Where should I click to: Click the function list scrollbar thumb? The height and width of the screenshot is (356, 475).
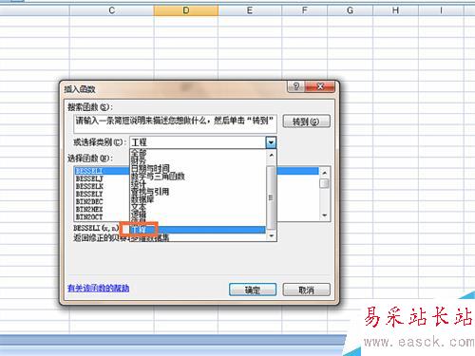[324, 183]
